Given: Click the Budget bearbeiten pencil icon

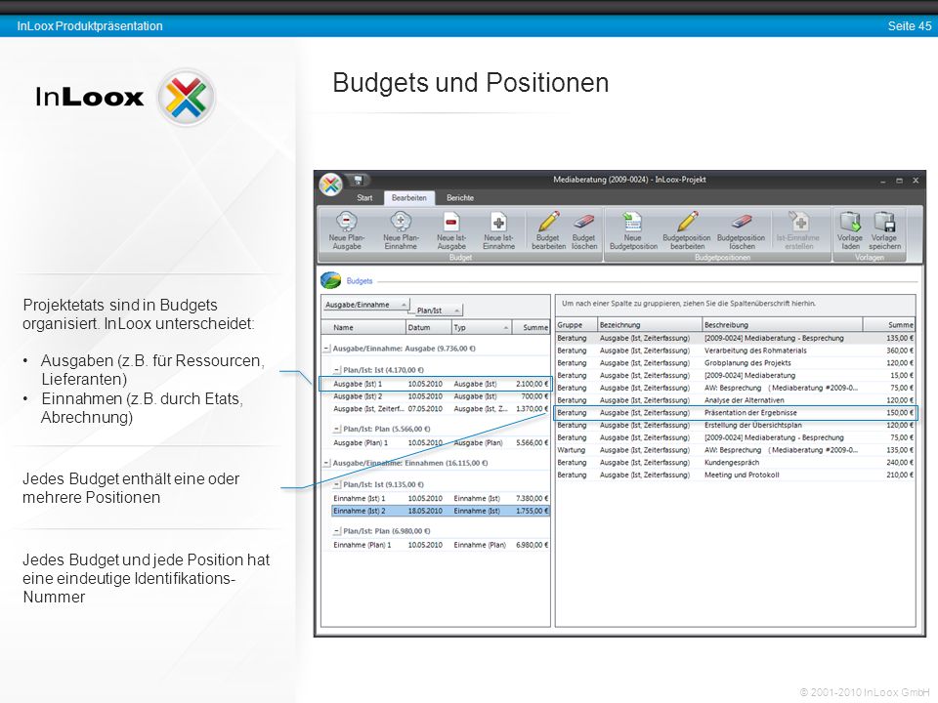Looking at the screenshot, I should click(548, 222).
